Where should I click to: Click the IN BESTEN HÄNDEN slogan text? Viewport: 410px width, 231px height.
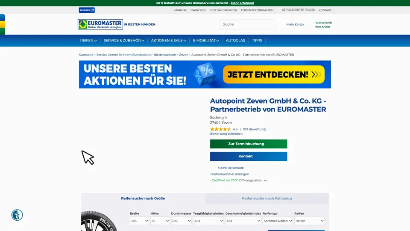[139, 24]
